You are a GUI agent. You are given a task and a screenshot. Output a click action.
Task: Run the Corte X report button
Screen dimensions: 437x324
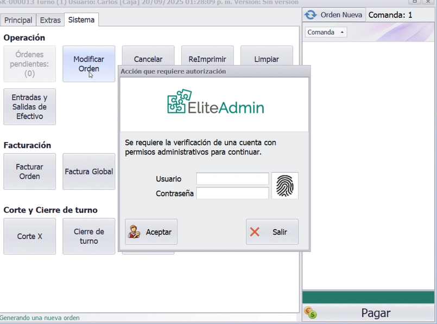(x=29, y=236)
